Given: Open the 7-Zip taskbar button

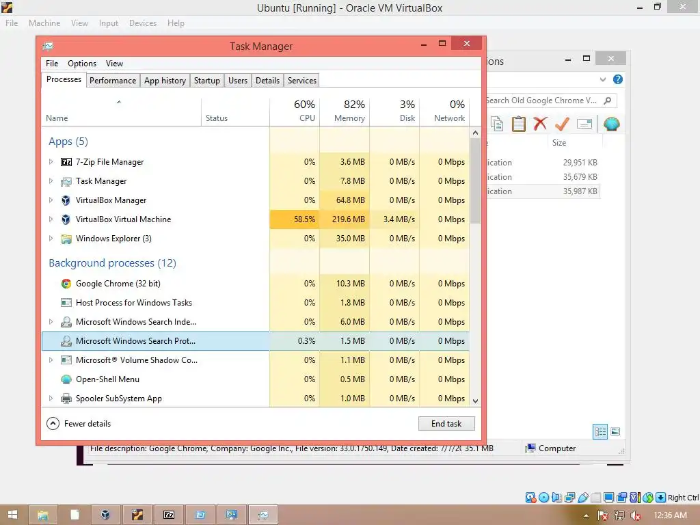Looking at the screenshot, I should click(169, 515).
